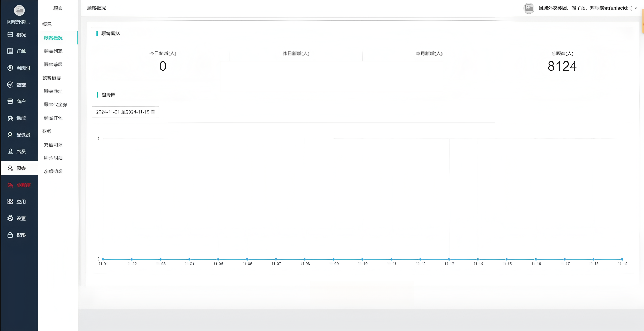Viewport: 644px width, 331px height.
Task: Open 顾客列表 in the submenu
Action: (x=53, y=51)
